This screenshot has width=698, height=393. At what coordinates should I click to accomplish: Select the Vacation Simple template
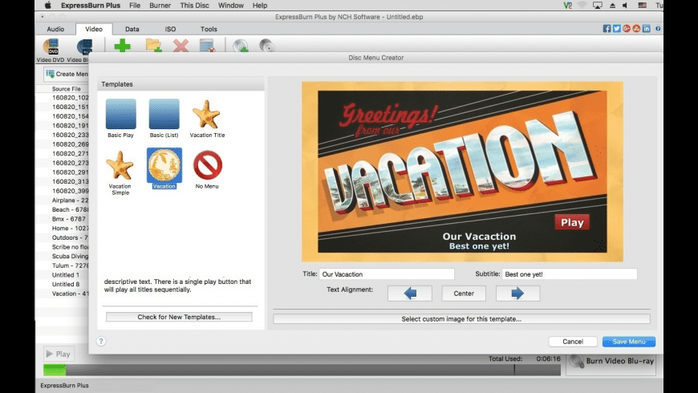pyautogui.click(x=120, y=165)
